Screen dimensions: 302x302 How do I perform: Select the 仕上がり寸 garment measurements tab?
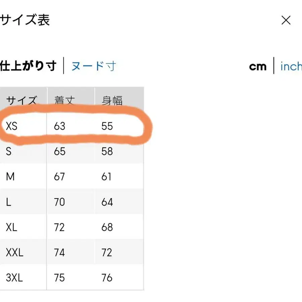pyautogui.click(x=29, y=66)
